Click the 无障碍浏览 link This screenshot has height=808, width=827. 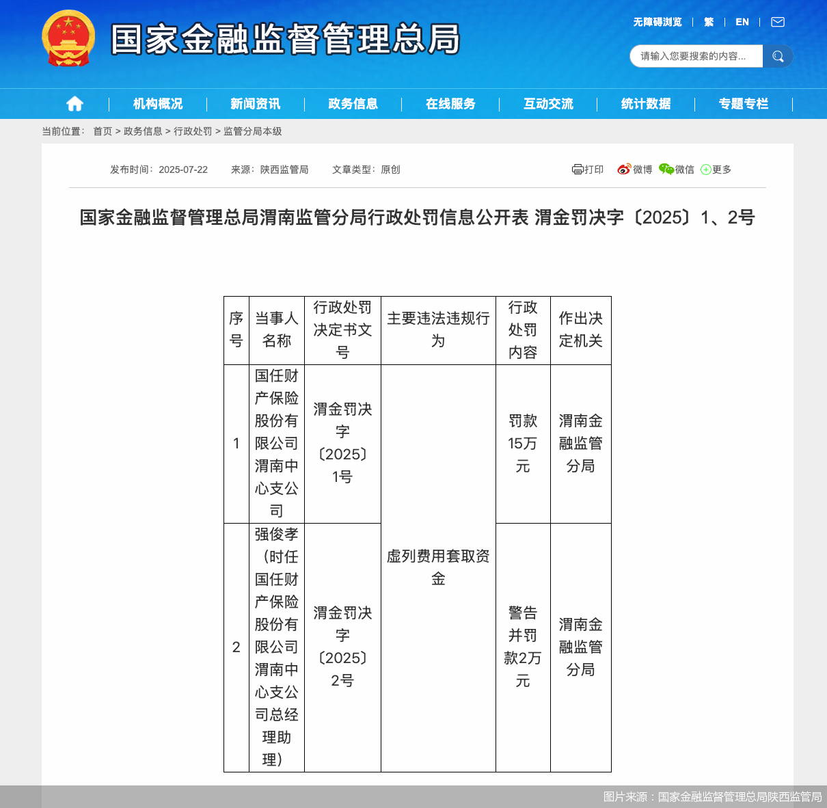pos(657,22)
